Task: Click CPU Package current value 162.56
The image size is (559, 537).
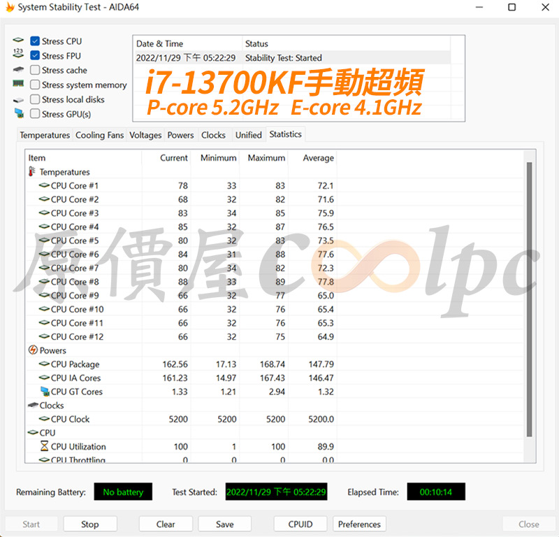Action: [x=175, y=364]
